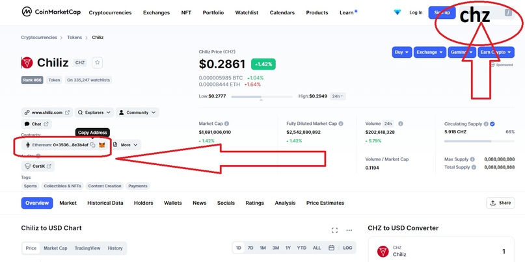The height and width of the screenshot is (262, 525).
Task: Toggle LOG scale on chart
Action: coord(347,248)
